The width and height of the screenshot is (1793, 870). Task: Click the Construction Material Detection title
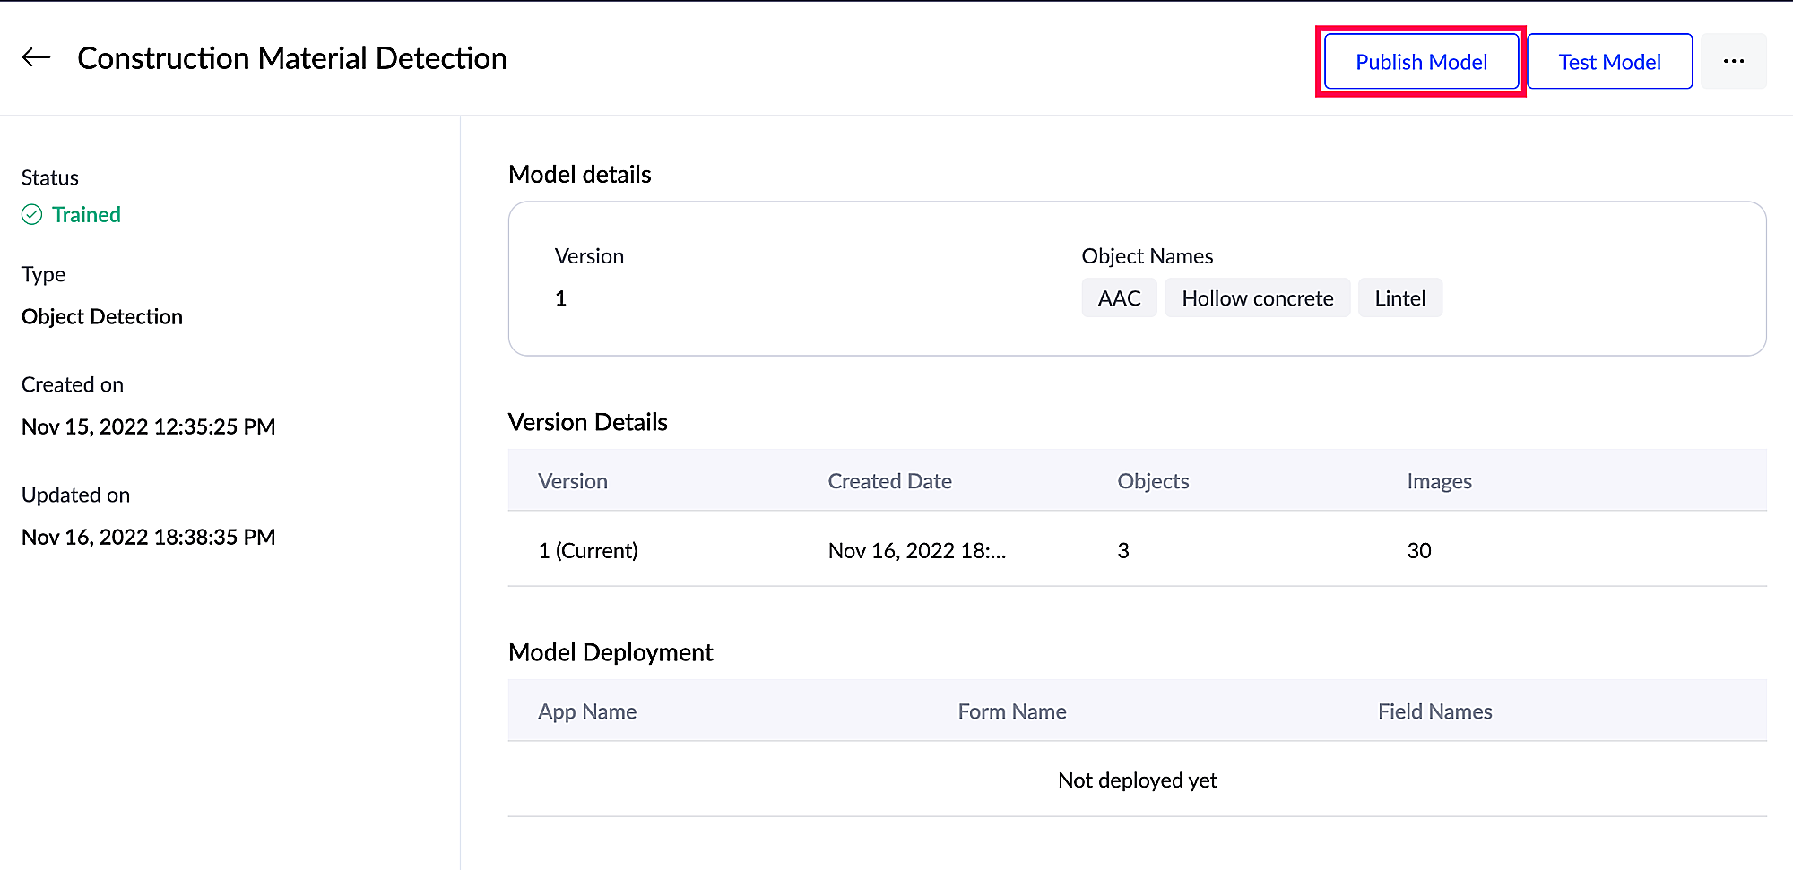pos(292,58)
